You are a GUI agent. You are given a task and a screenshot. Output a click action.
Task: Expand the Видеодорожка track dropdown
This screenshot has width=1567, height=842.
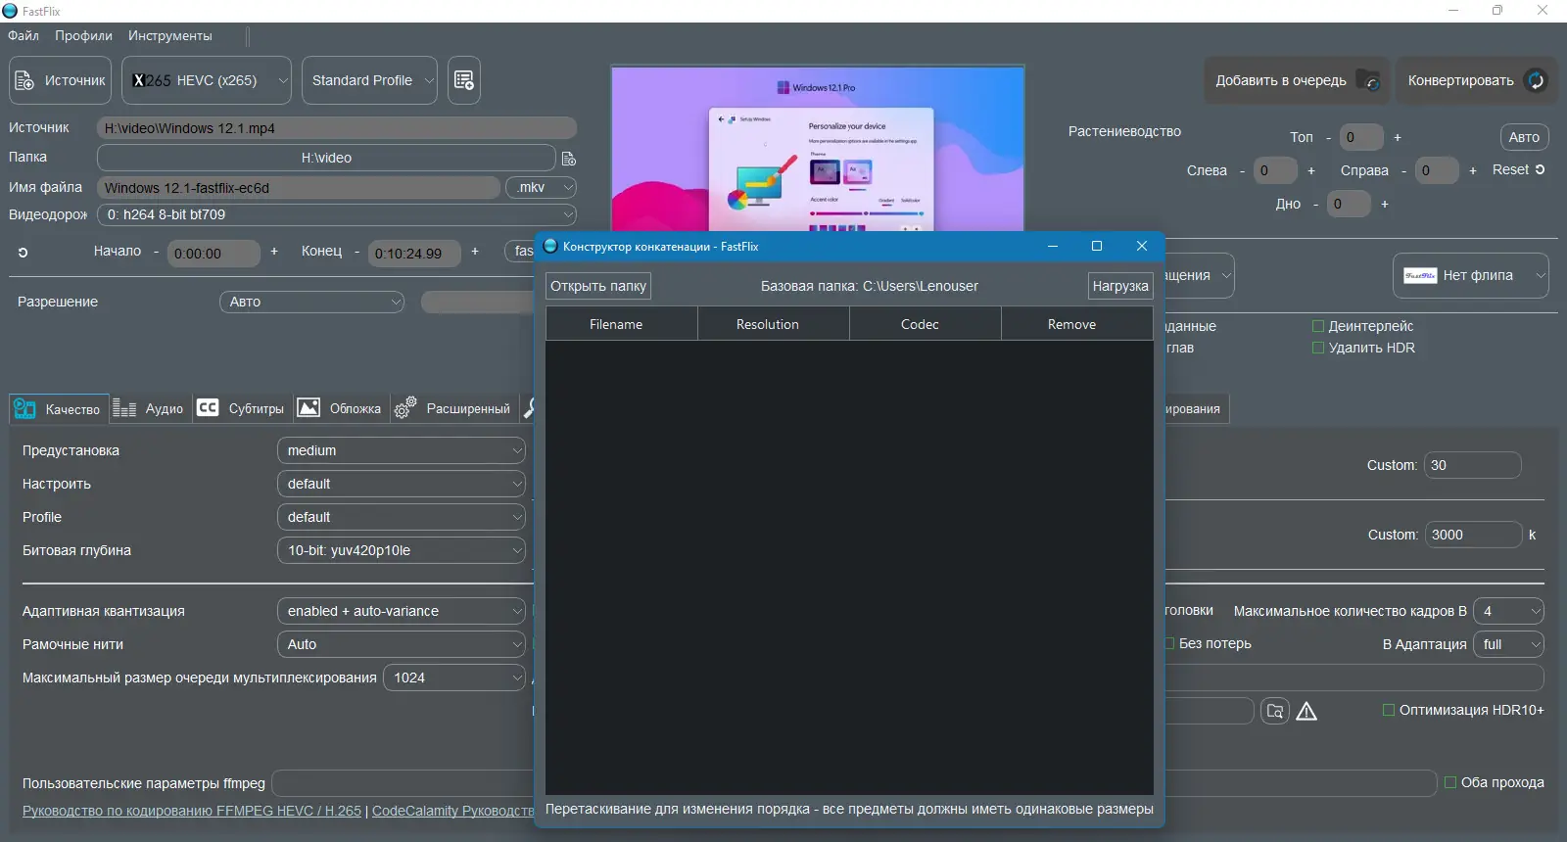click(x=337, y=214)
